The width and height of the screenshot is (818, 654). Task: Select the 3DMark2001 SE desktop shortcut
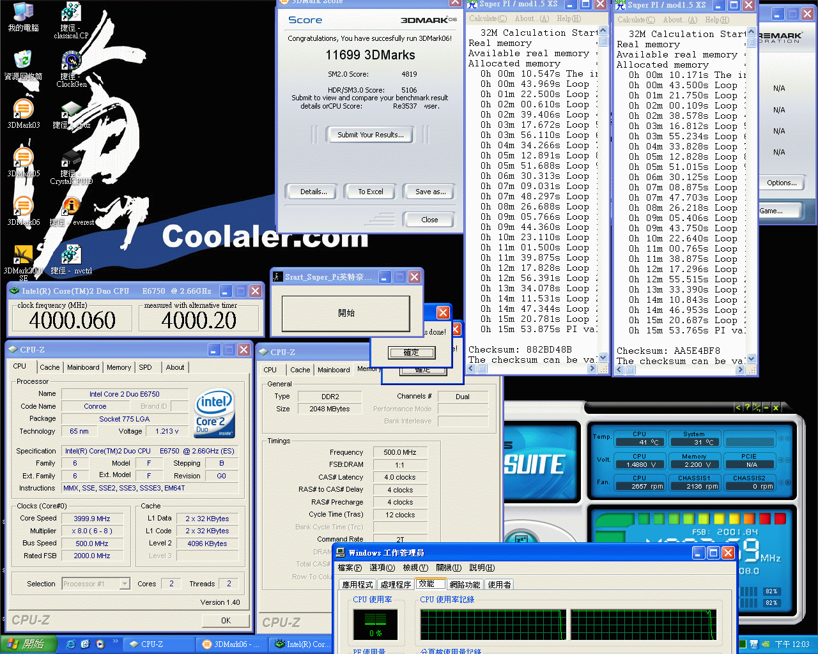(x=23, y=262)
